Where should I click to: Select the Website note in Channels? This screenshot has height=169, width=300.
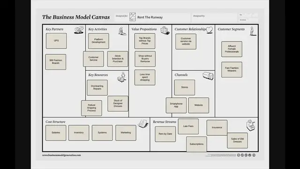click(x=199, y=105)
